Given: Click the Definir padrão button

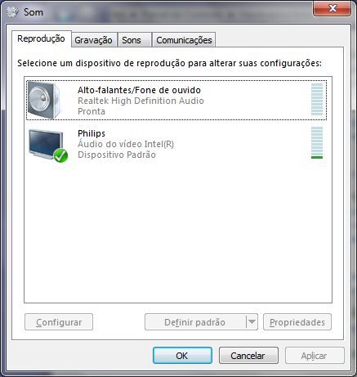Looking at the screenshot, I should [x=195, y=322].
